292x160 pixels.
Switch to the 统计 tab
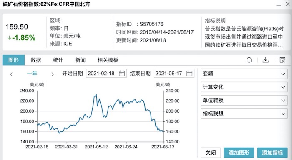click(58, 60)
